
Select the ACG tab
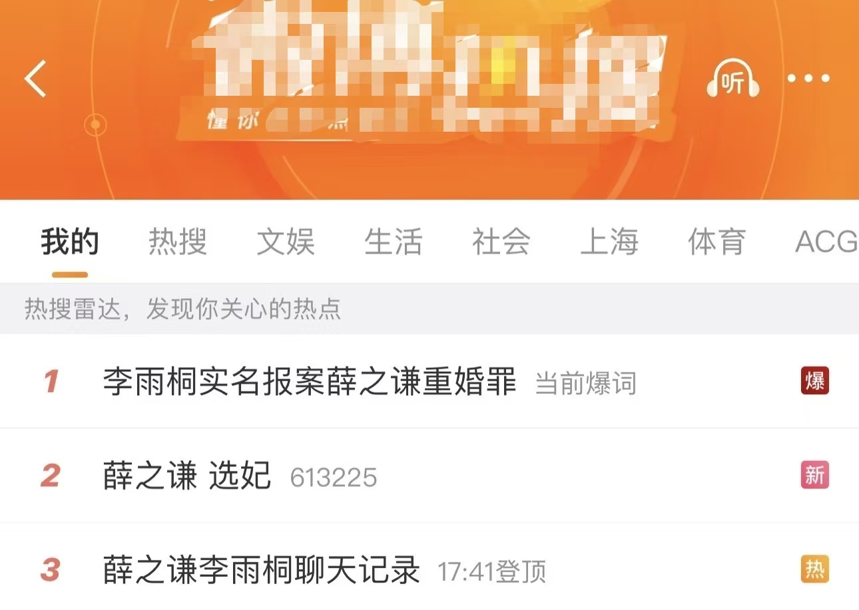(x=826, y=242)
